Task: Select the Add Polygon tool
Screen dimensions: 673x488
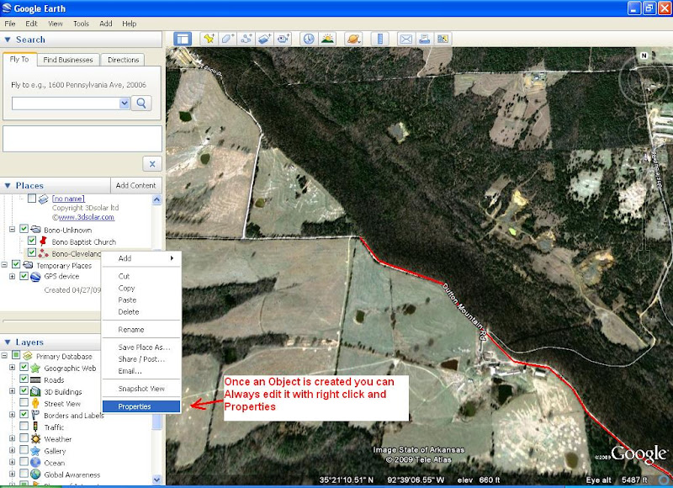Action: coord(227,39)
